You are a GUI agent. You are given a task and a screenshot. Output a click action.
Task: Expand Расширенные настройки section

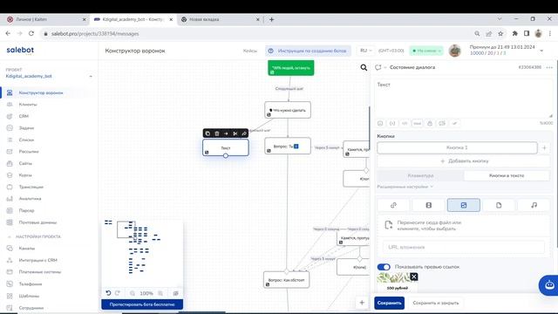point(405,187)
